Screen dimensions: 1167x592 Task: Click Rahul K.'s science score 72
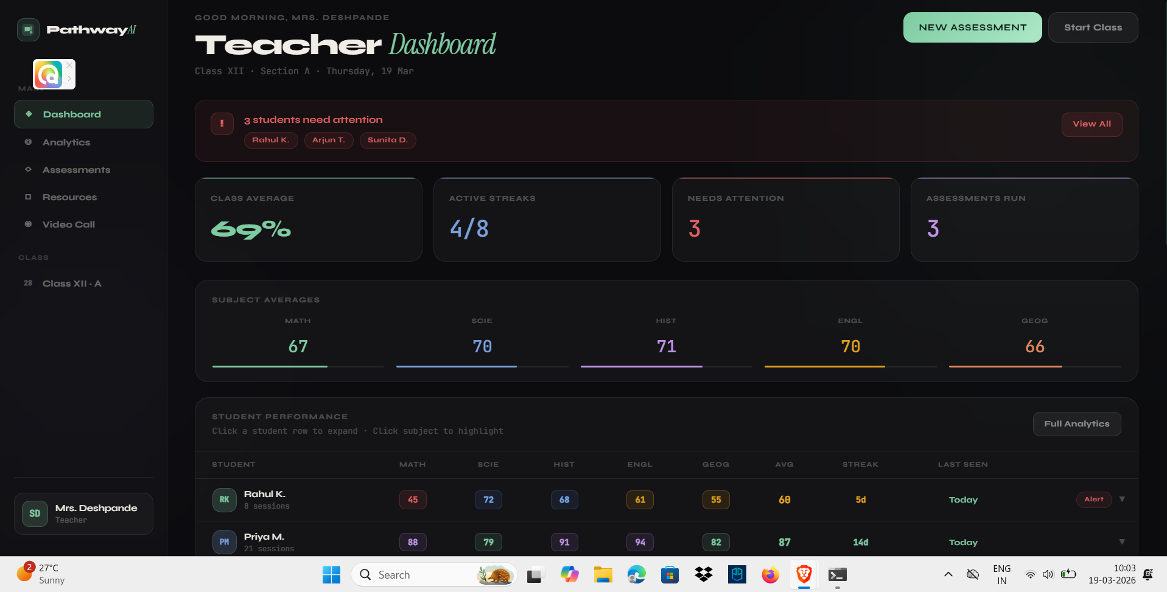tap(488, 500)
